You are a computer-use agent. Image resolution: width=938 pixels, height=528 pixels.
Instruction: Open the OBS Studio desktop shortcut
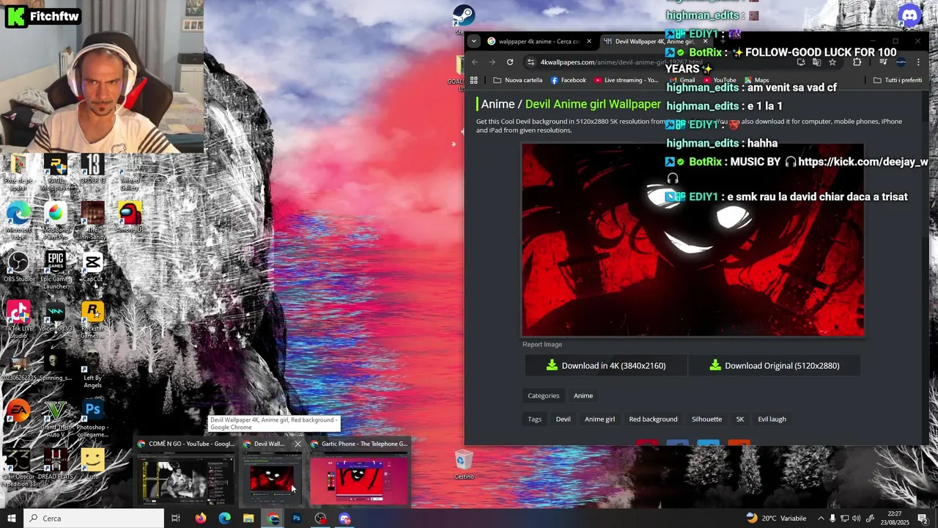(x=18, y=267)
